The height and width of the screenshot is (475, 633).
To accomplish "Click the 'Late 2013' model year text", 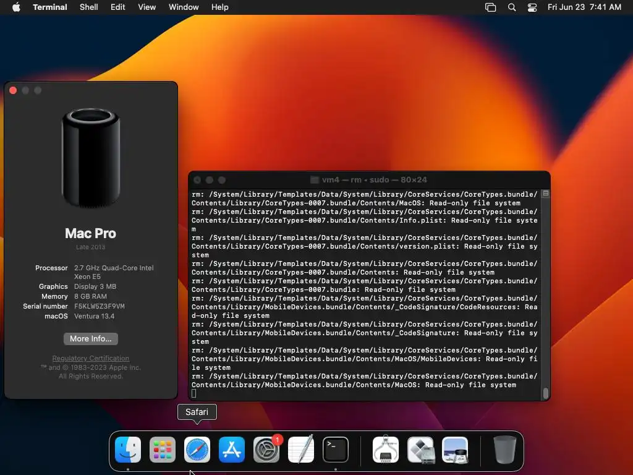I will [90, 247].
